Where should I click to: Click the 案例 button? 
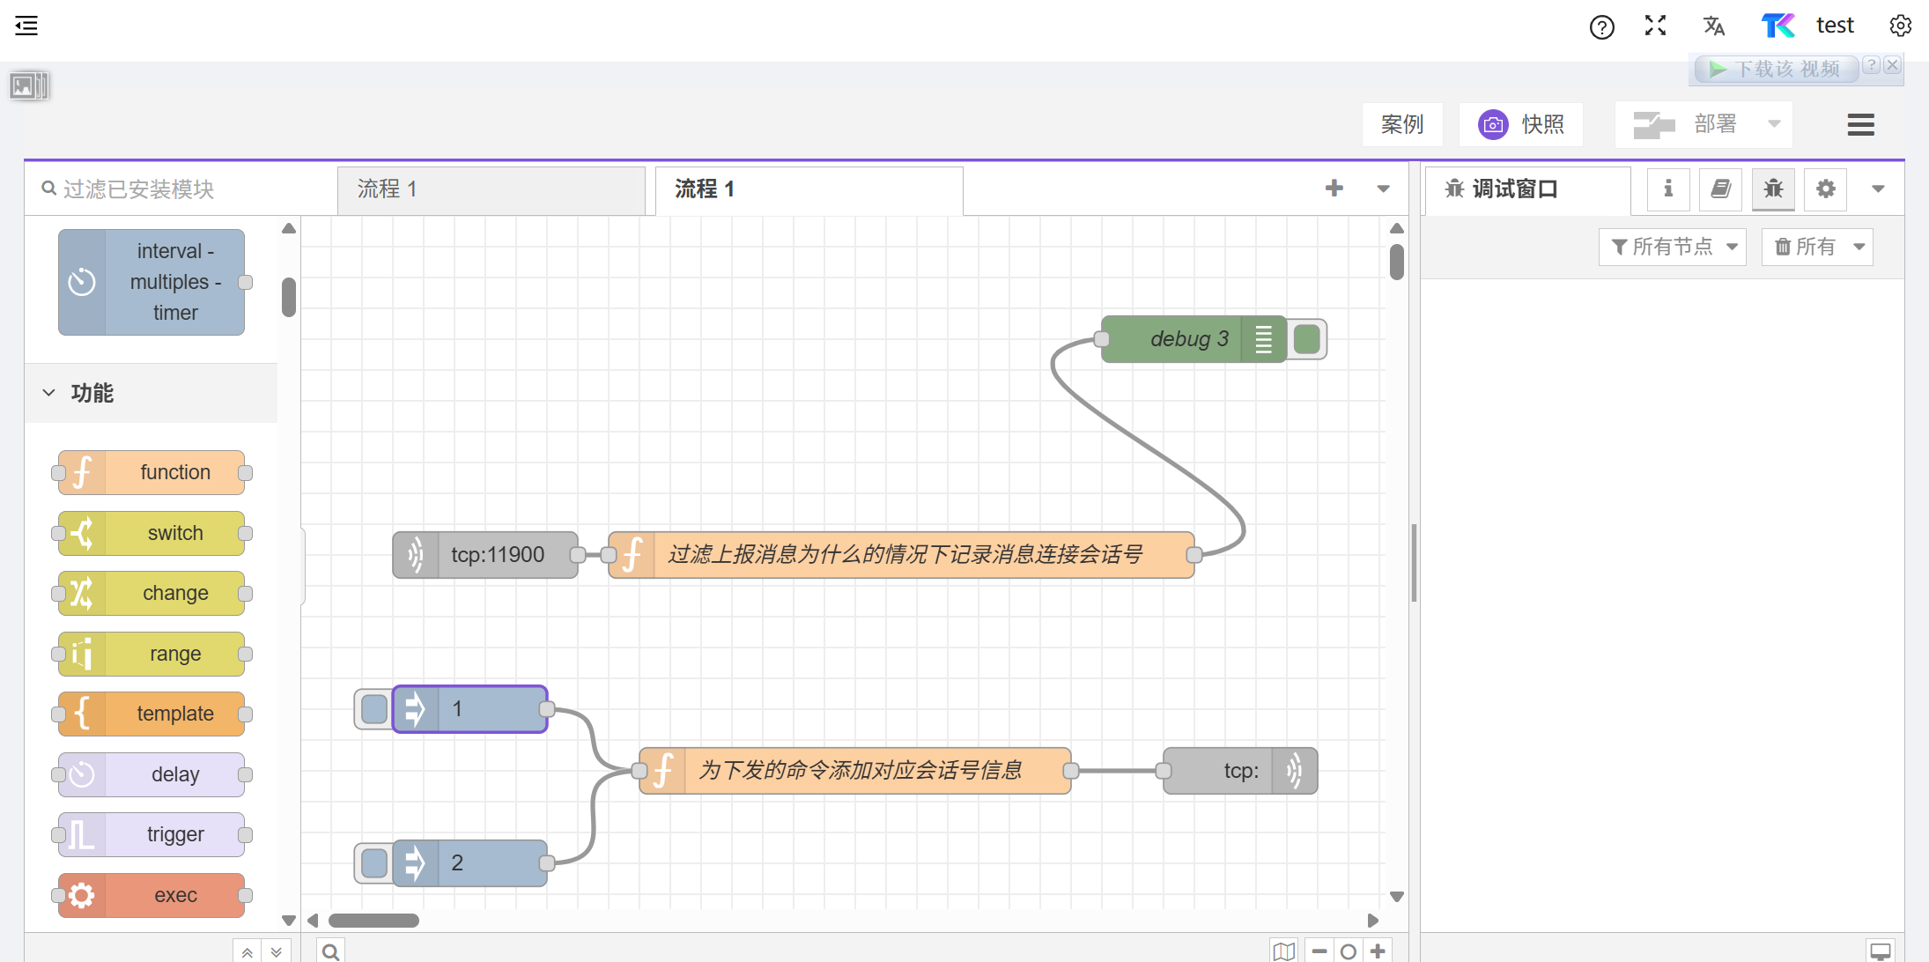[1401, 124]
